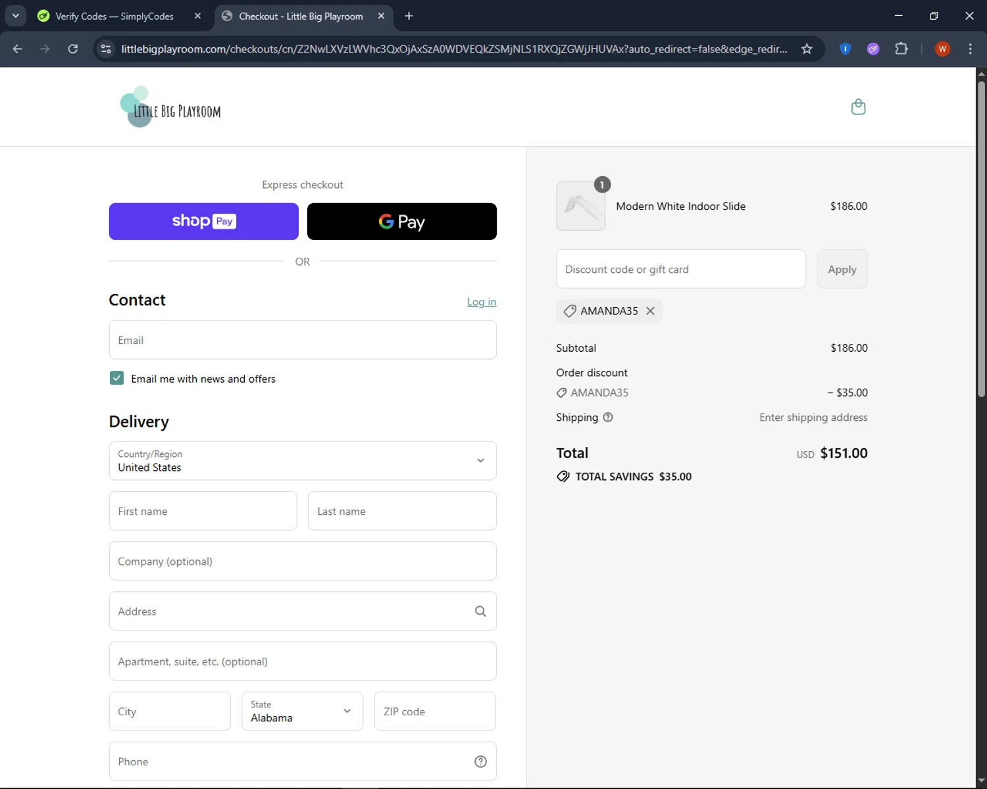Click the Enter shipping address text
The height and width of the screenshot is (789, 987).
point(813,418)
